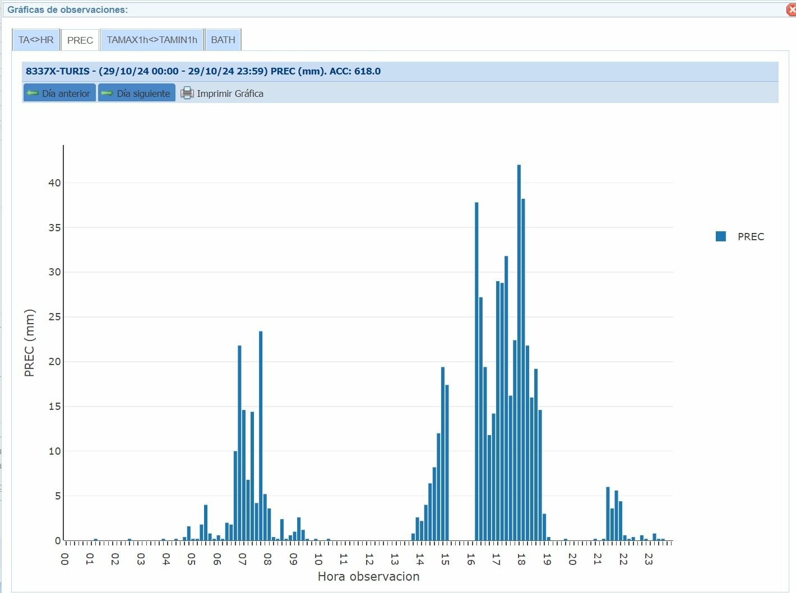Click the green right arrow icon

[107, 94]
